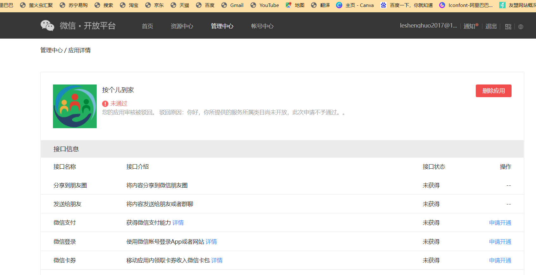Open 详情 link for 微信支付
Image resolution: width=536 pixels, height=275 pixels.
click(x=178, y=223)
